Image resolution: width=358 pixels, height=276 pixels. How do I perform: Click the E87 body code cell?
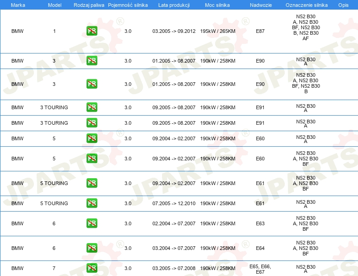260,31
